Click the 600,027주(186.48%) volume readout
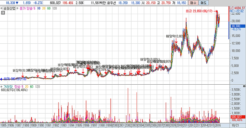 [14, 90]
